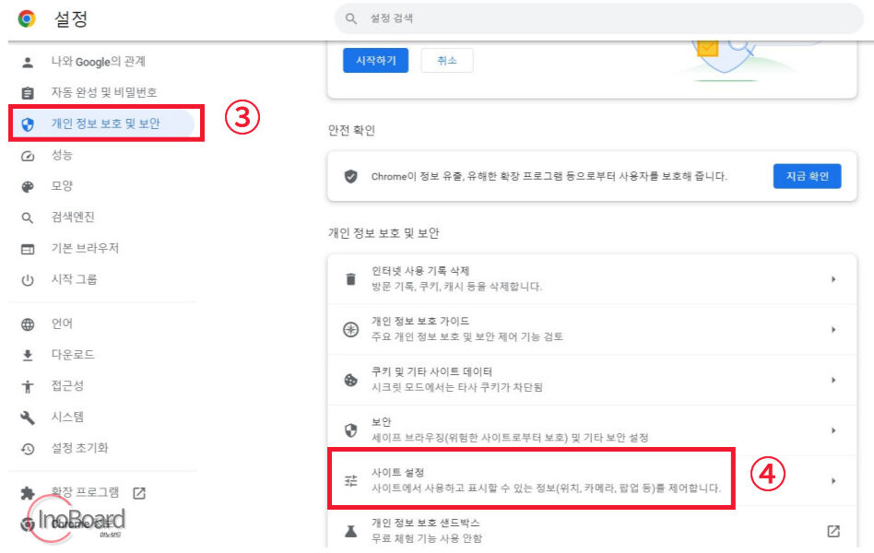This screenshot has height=553, width=874.
Task: Click the 지금 확인 button
Action: 807,176
